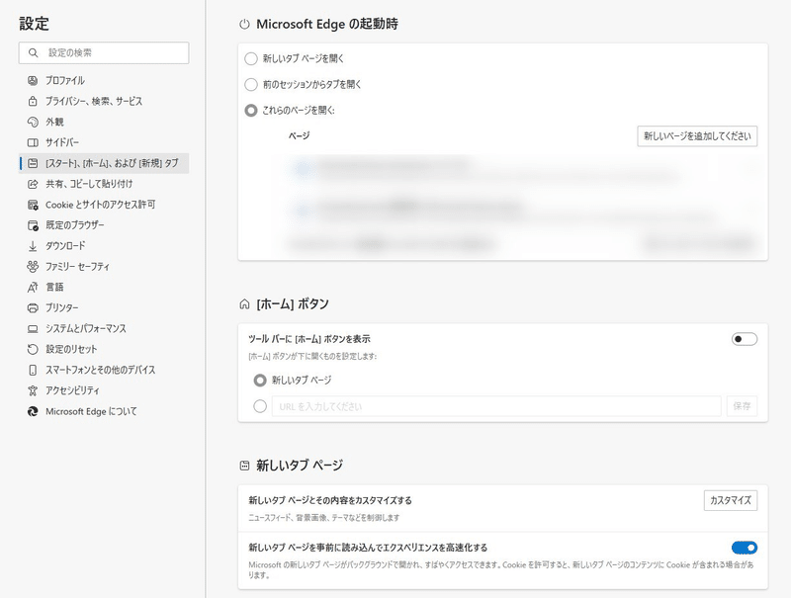This screenshot has height=598, width=791.
Task: Go to 既定のブラウザー settings
Action: click(x=104, y=225)
